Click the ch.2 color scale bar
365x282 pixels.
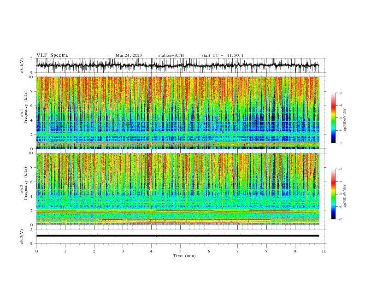click(334, 194)
